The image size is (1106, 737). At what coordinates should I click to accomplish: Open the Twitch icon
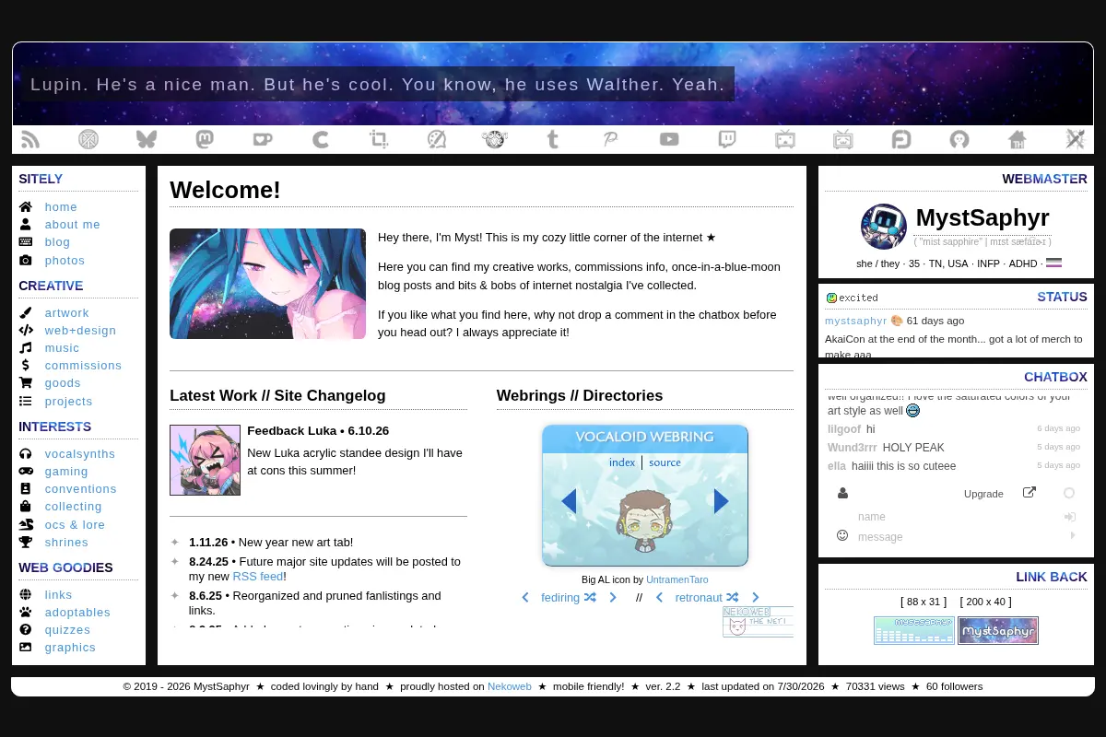click(727, 139)
